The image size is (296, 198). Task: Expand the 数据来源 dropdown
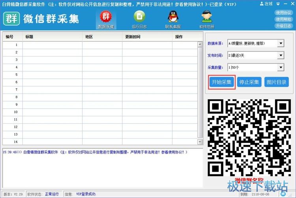click(281, 43)
